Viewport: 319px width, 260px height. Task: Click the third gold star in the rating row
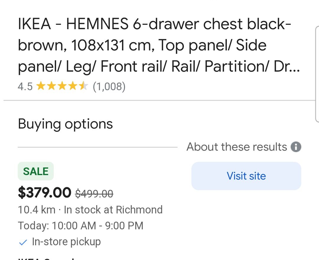pyautogui.click(x=62, y=86)
